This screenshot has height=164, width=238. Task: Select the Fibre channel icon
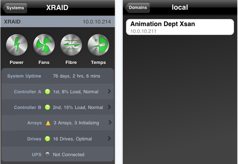[71, 45]
